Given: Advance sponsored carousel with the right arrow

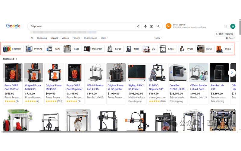Looking at the screenshot, I should [232, 73].
